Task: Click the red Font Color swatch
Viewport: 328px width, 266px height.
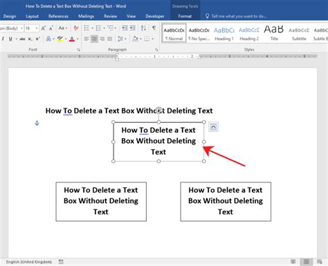Action: (72, 39)
